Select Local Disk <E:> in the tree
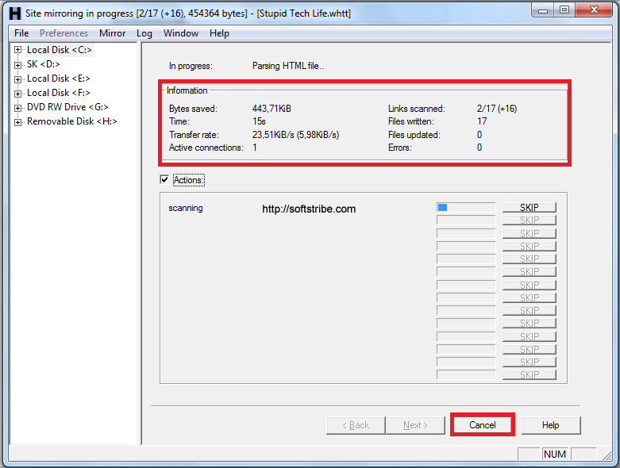620x468 pixels. click(x=59, y=79)
